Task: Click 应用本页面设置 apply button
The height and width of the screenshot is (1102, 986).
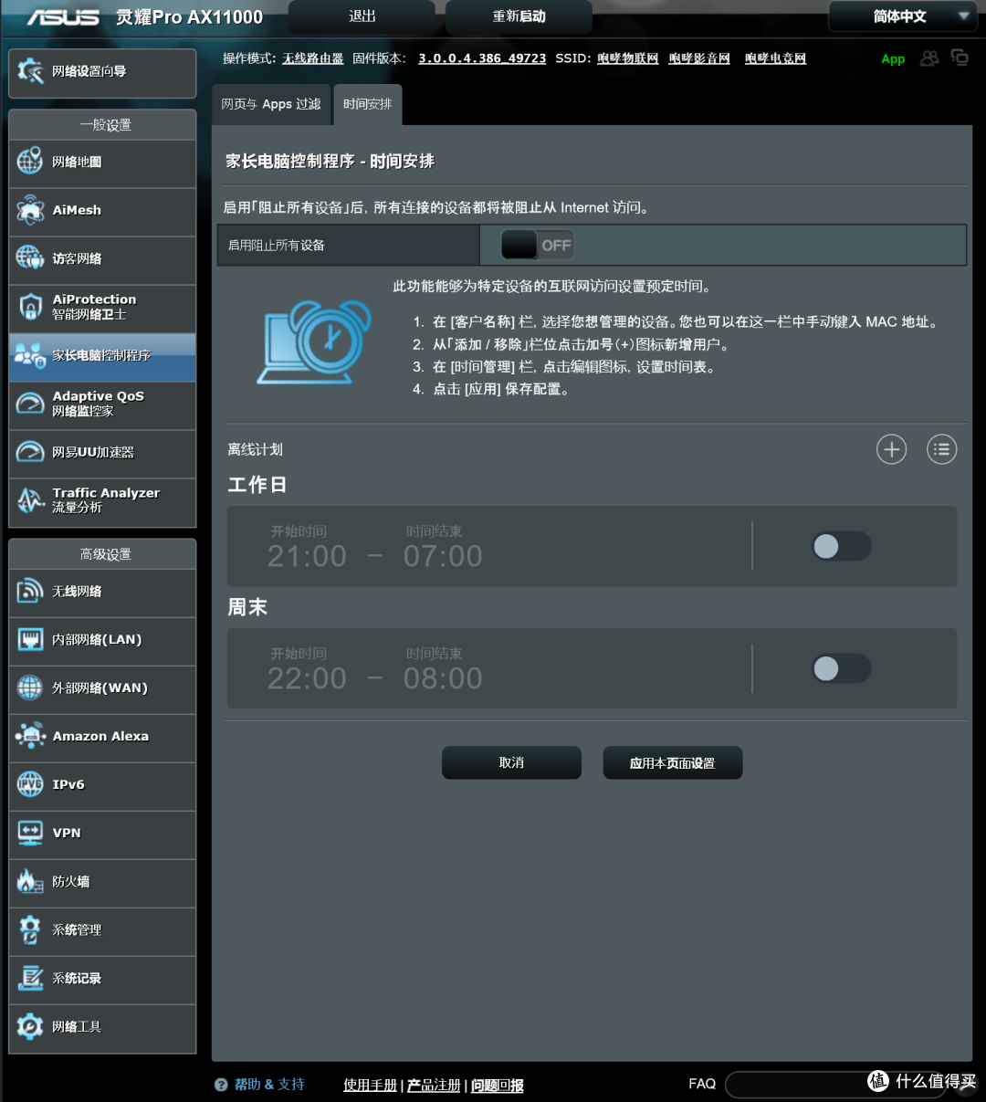Action: pyautogui.click(x=673, y=762)
